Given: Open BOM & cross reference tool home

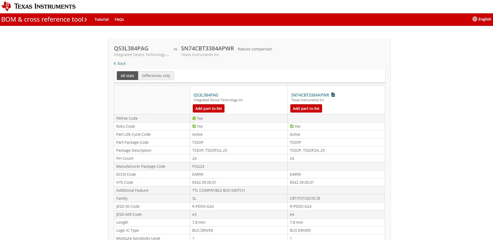Looking at the screenshot, I should (42, 19).
